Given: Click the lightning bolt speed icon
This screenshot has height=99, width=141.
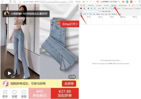Looking at the screenshot, I should point(87,2).
